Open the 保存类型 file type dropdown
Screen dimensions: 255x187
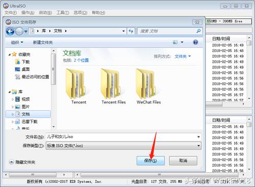point(123,146)
